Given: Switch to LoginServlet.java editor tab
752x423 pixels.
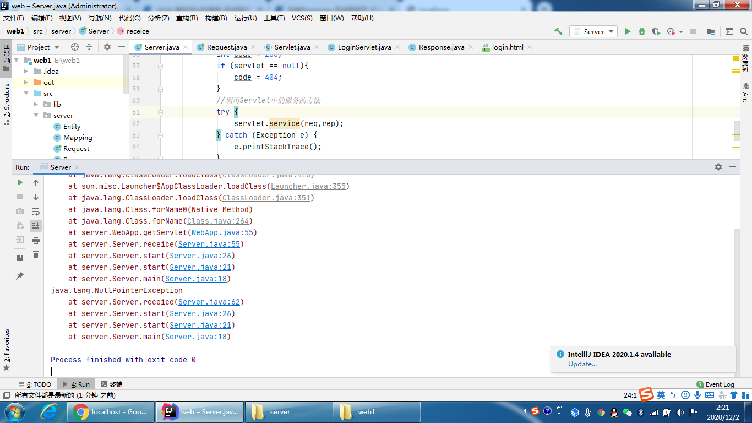Looking at the screenshot, I should [x=364, y=47].
